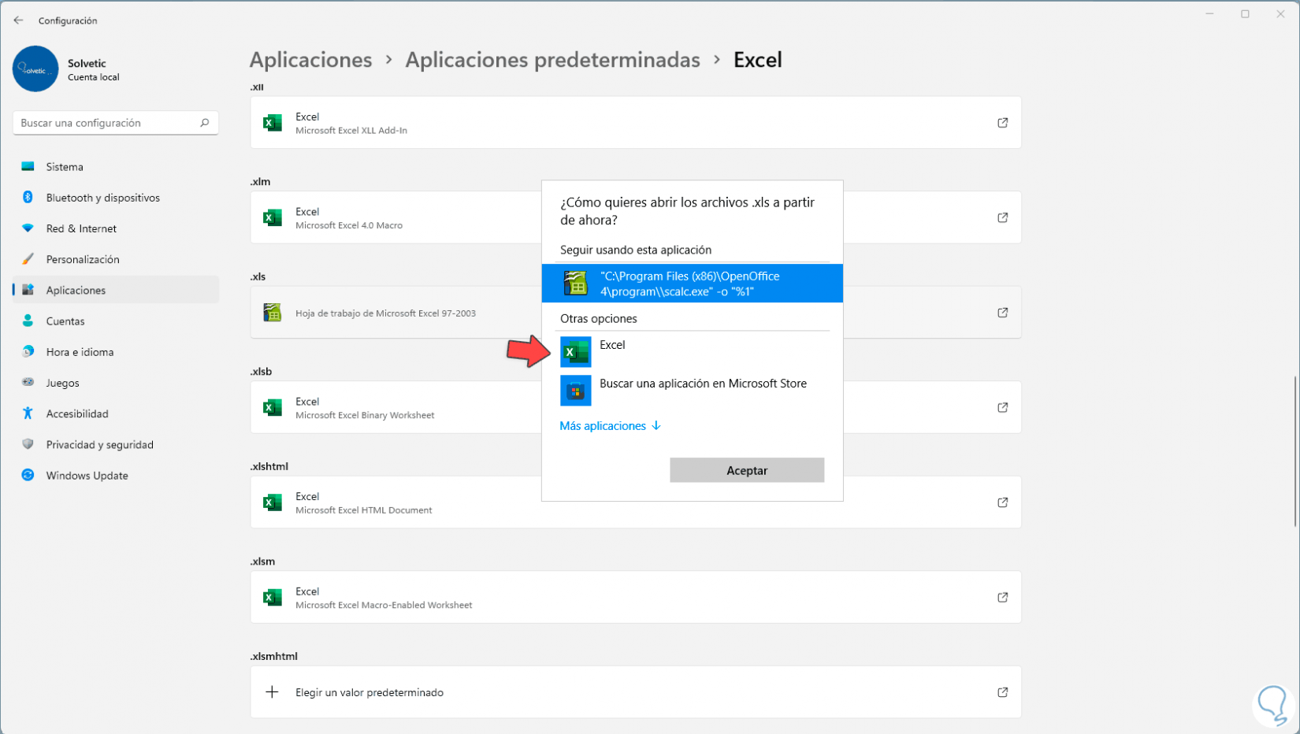Image resolution: width=1300 pixels, height=734 pixels.
Task: Expand Más aplicaciones list
Action: click(x=610, y=426)
